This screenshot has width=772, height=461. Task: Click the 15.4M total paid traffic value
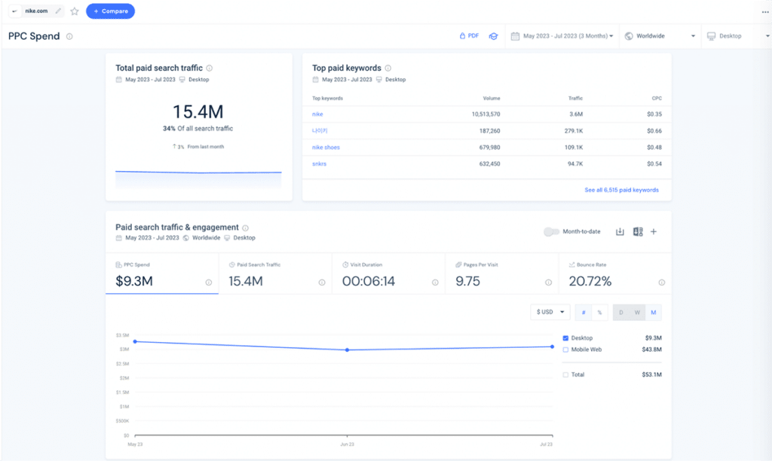198,111
